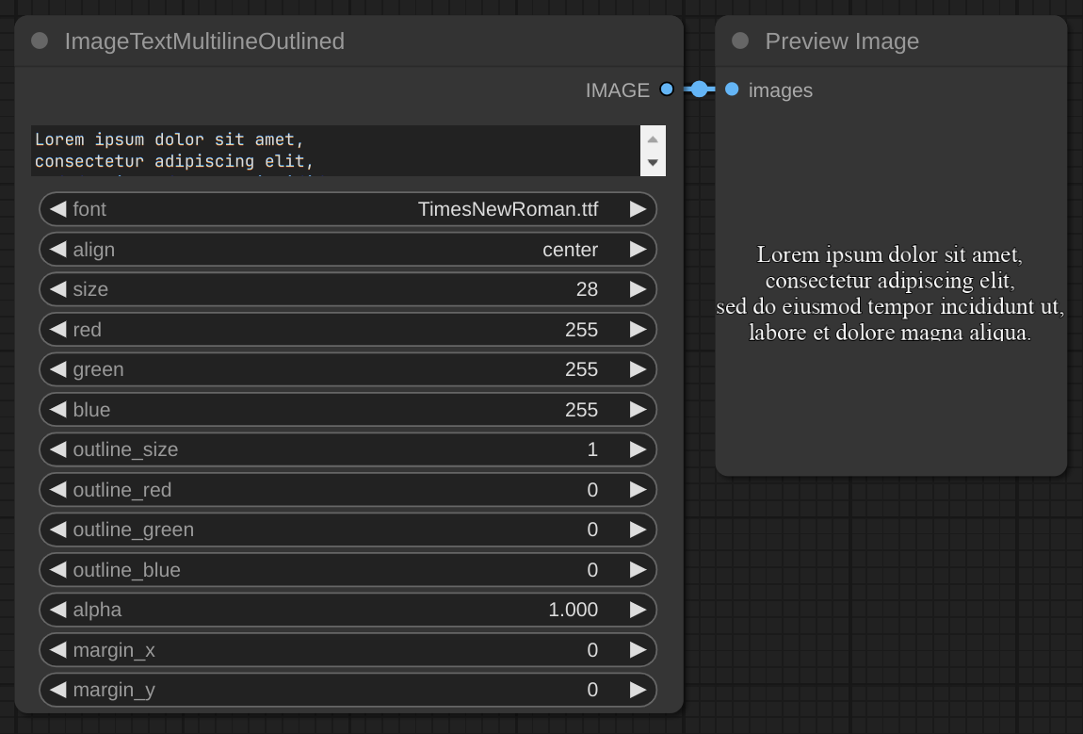Increase the margin_x value
The height and width of the screenshot is (734, 1083).
[638, 650]
